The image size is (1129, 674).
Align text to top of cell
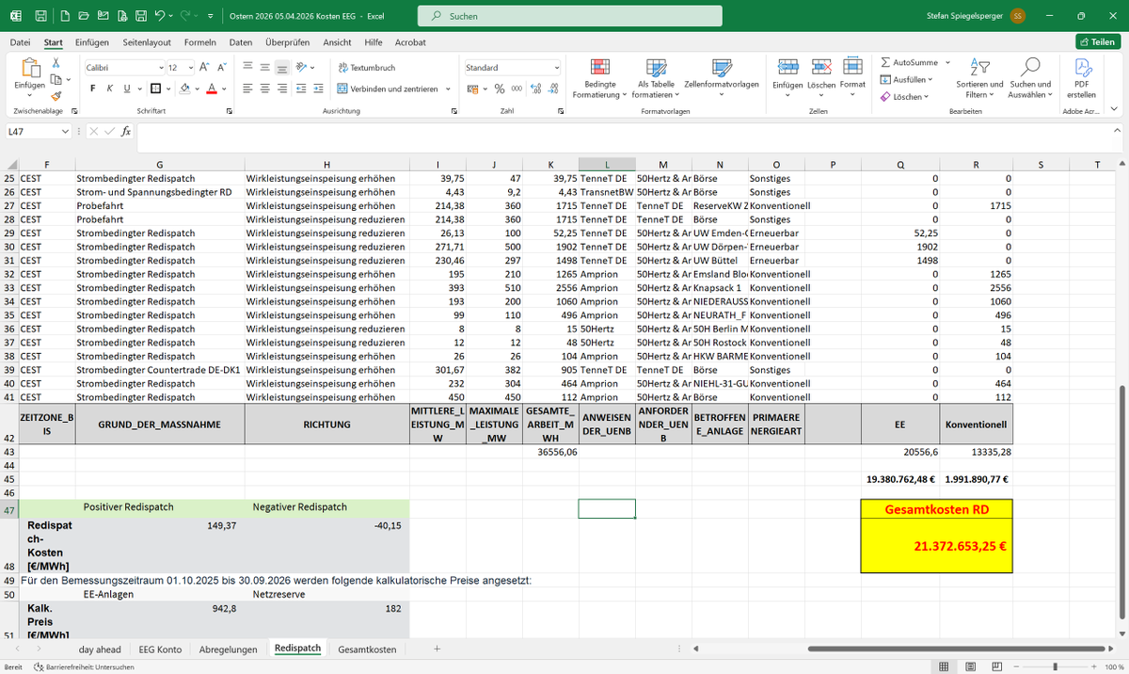pos(247,68)
